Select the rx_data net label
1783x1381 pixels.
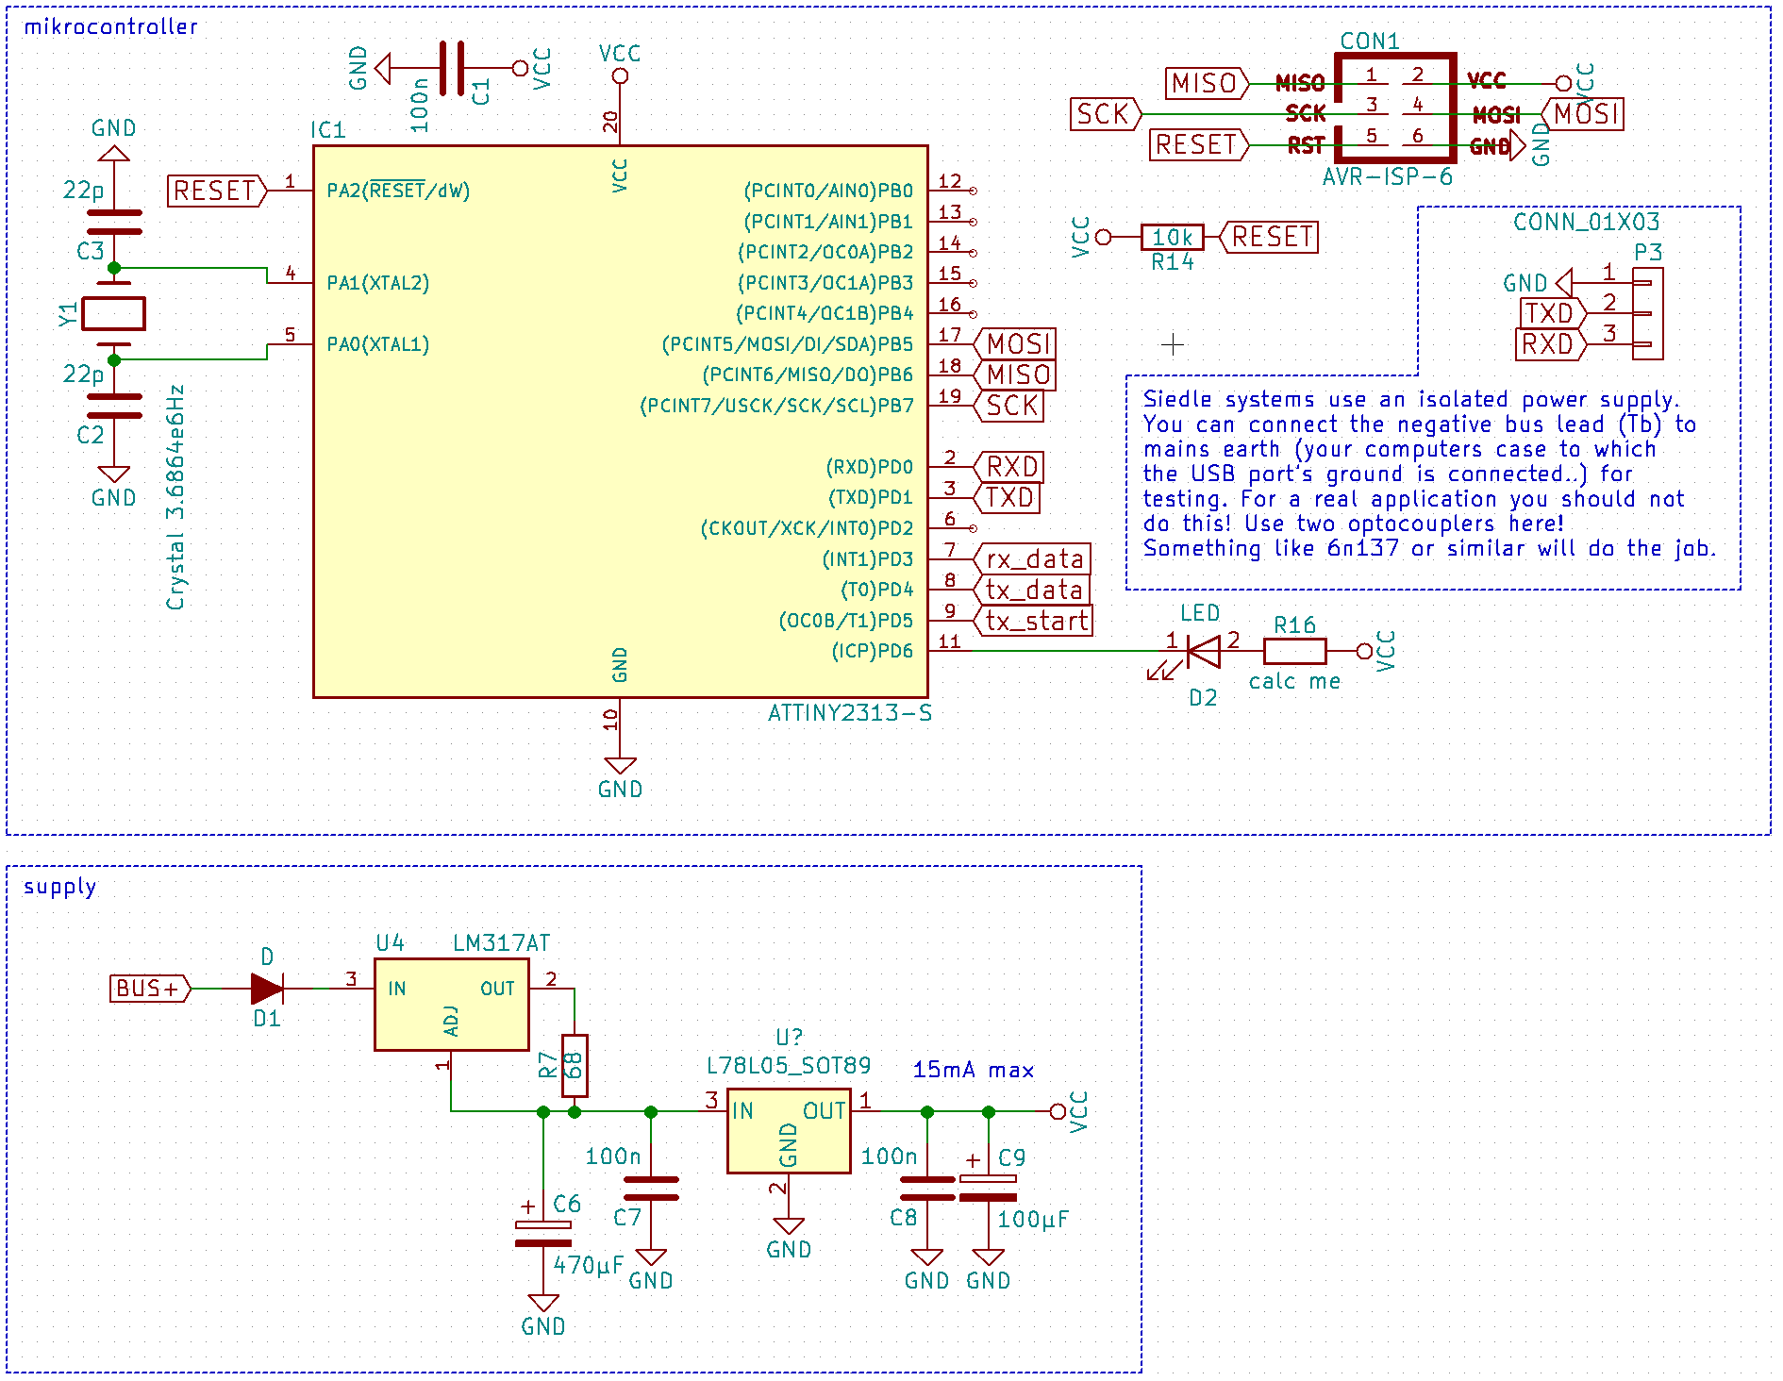pos(1032,558)
